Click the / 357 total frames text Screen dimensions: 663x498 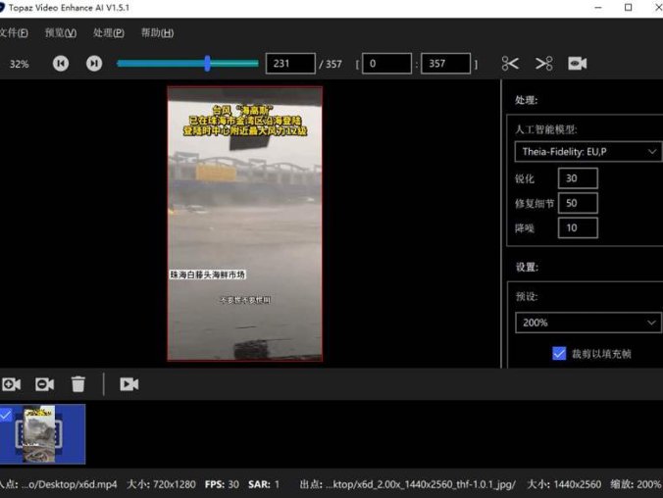tap(331, 65)
